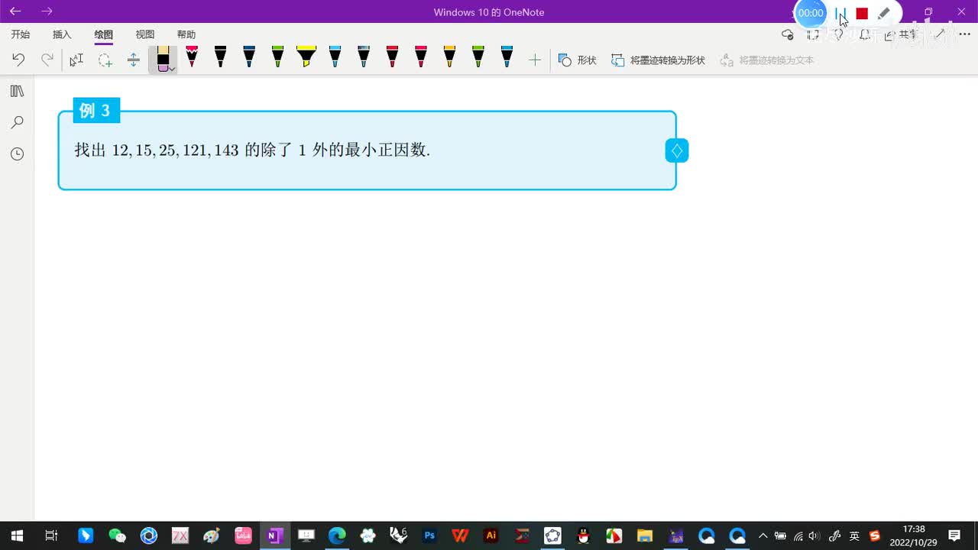This screenshot has width=978, height=550.
Task: Click the 00:00 recording timer
Action: [811, 13]
